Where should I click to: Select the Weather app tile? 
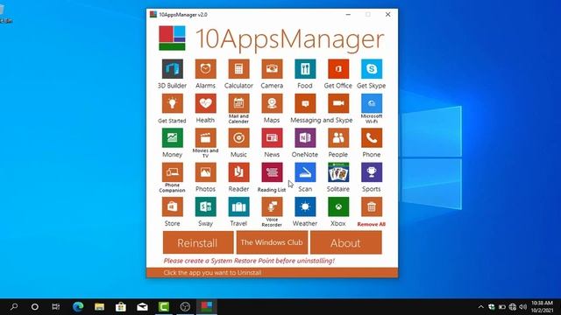coord(305,206)
